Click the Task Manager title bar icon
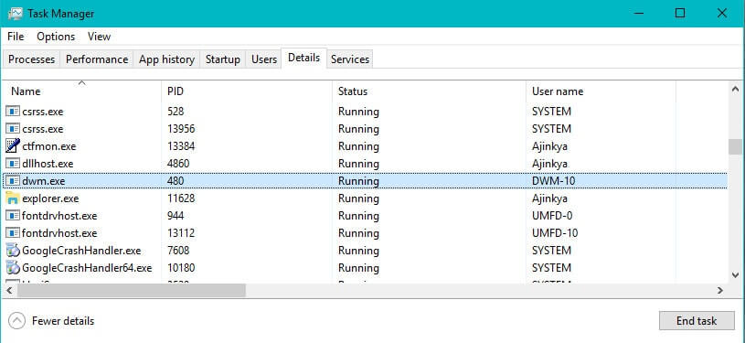Viewport: 745px width, 343px height. point(16,14)
